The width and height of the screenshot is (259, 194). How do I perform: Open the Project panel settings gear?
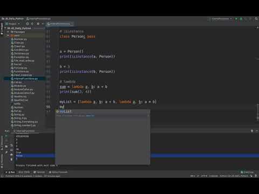(38, 24)
